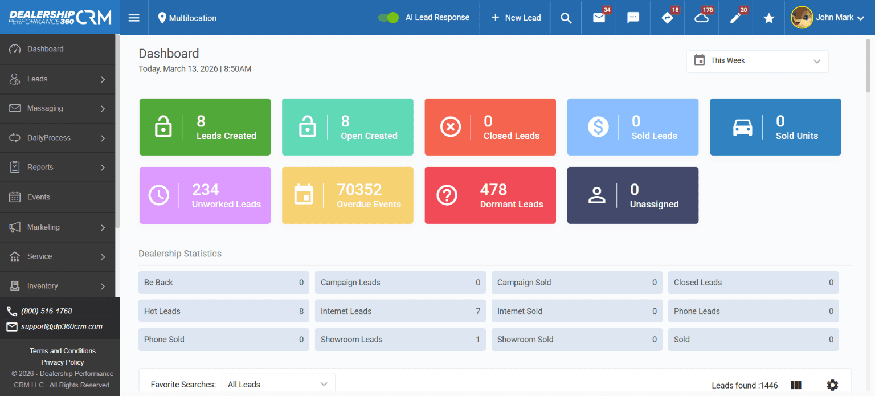Click the sidebar menu scrollbar
875x396 pixels.
click(118, 131)
